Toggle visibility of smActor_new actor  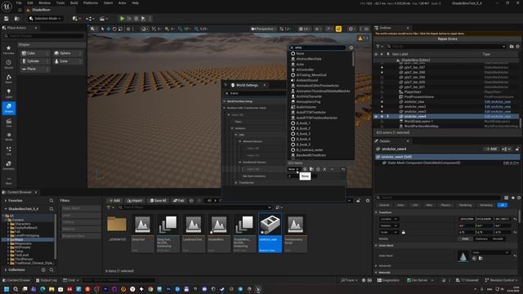382,101
